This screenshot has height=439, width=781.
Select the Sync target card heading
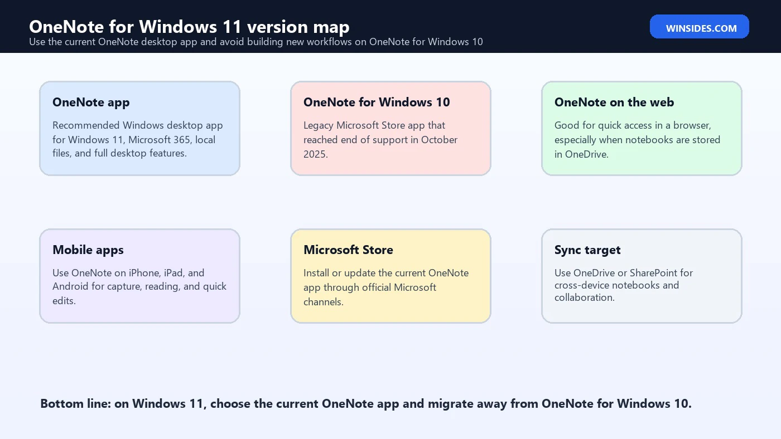tap(587, 250)
